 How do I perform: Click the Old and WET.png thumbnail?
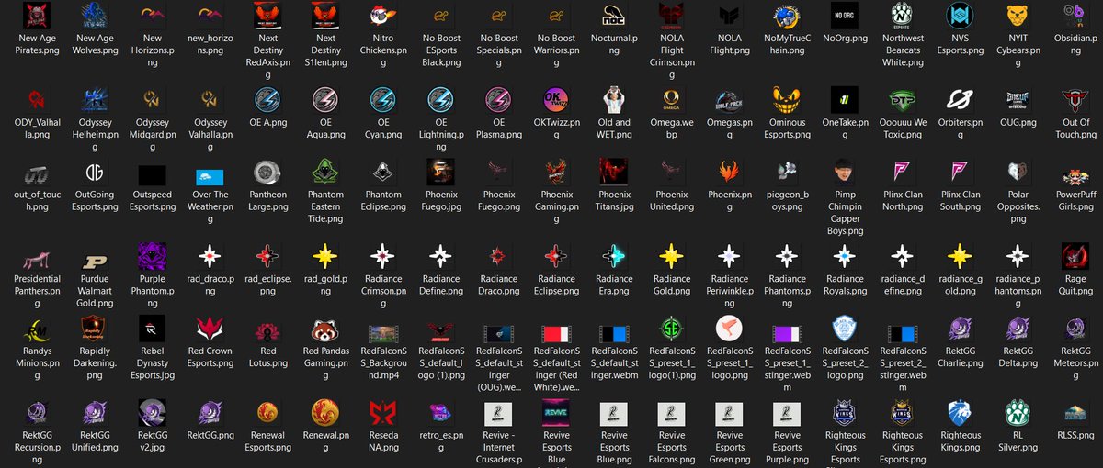[x=614, y=99]
